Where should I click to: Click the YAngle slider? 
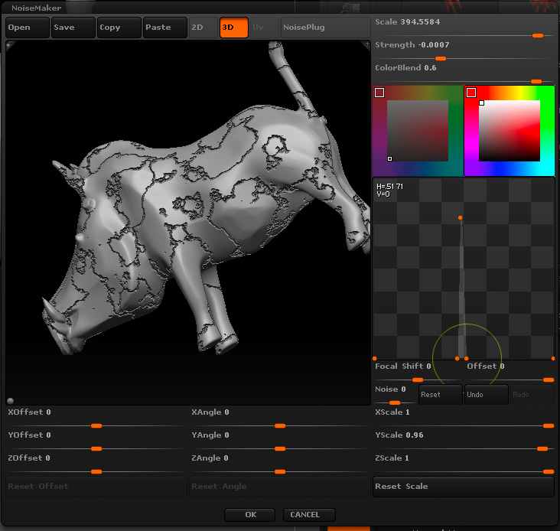279,448
